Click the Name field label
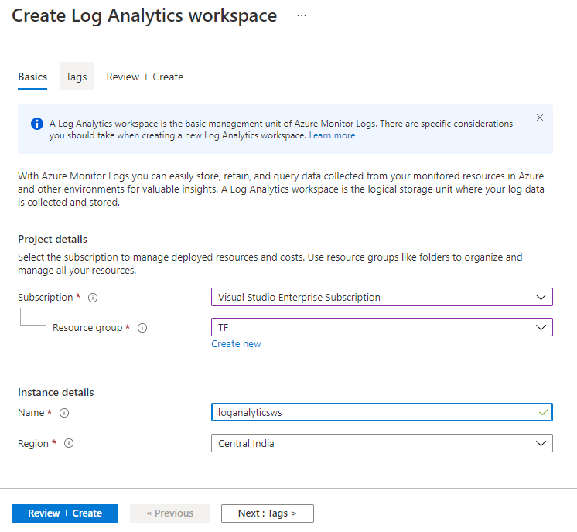This screenshot has width=577, height=532. coord(31,413)
